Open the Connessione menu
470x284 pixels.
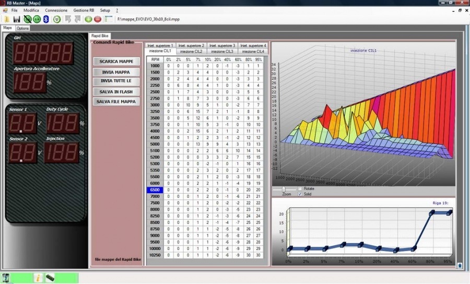pyautogui.click(x=56, y=10)
